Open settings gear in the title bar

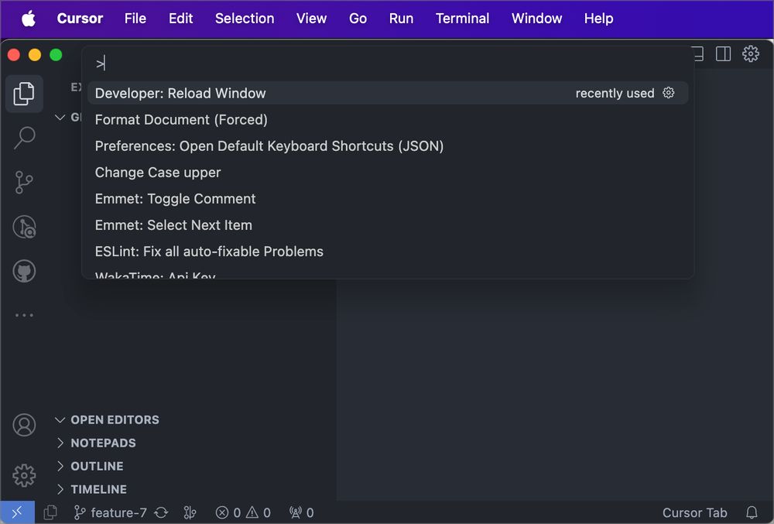coord(751,53)
